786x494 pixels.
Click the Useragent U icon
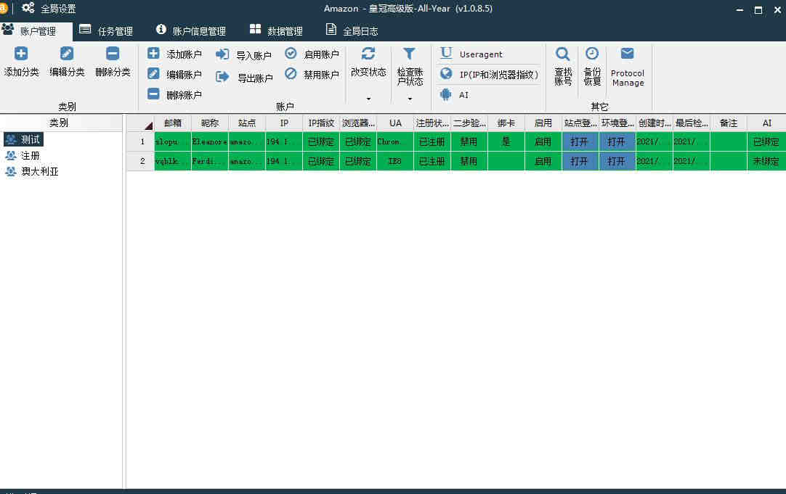[446, 53]
